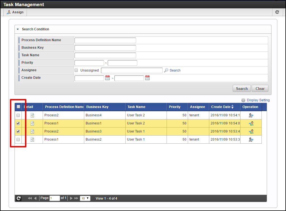Click the Clear button
The image size is (286, 211).
tap(260, 89)
